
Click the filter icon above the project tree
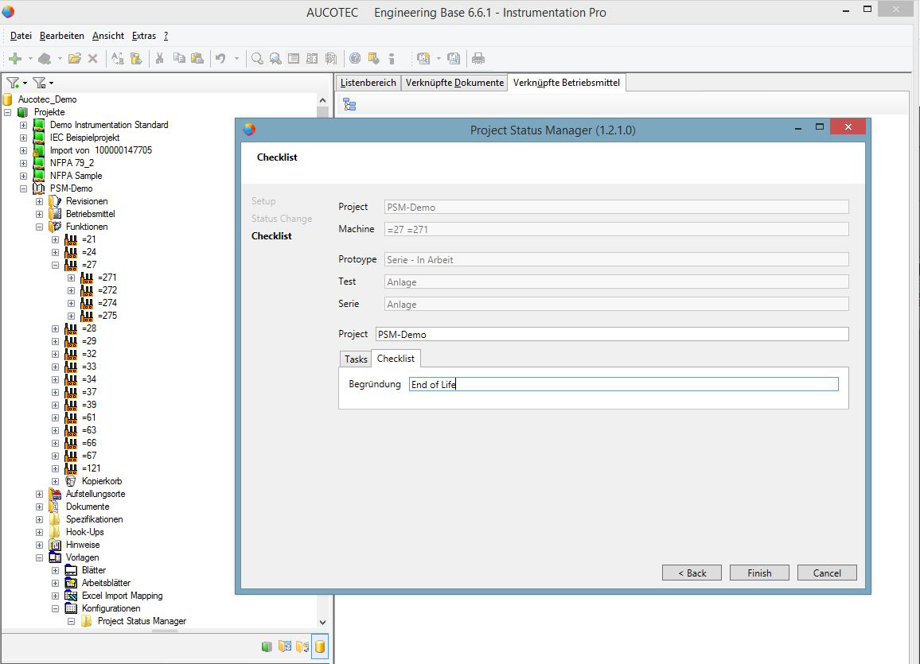pos(11,82)
